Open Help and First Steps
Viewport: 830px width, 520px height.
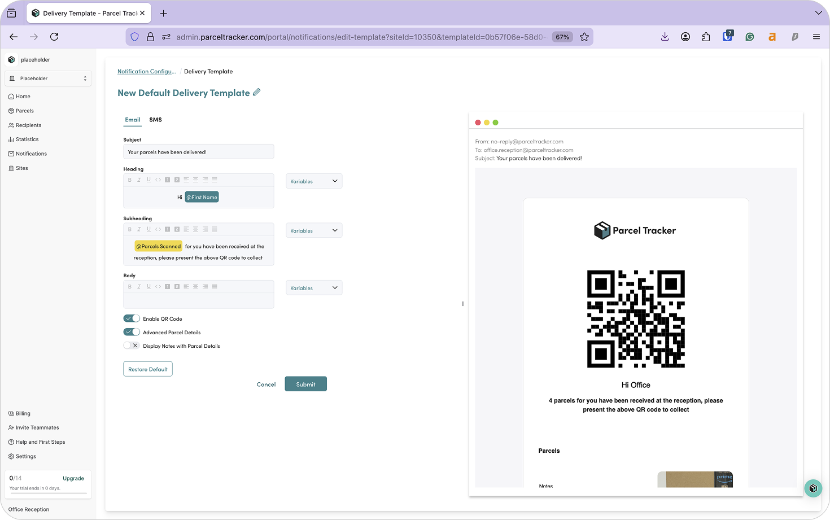click(37, 442)
